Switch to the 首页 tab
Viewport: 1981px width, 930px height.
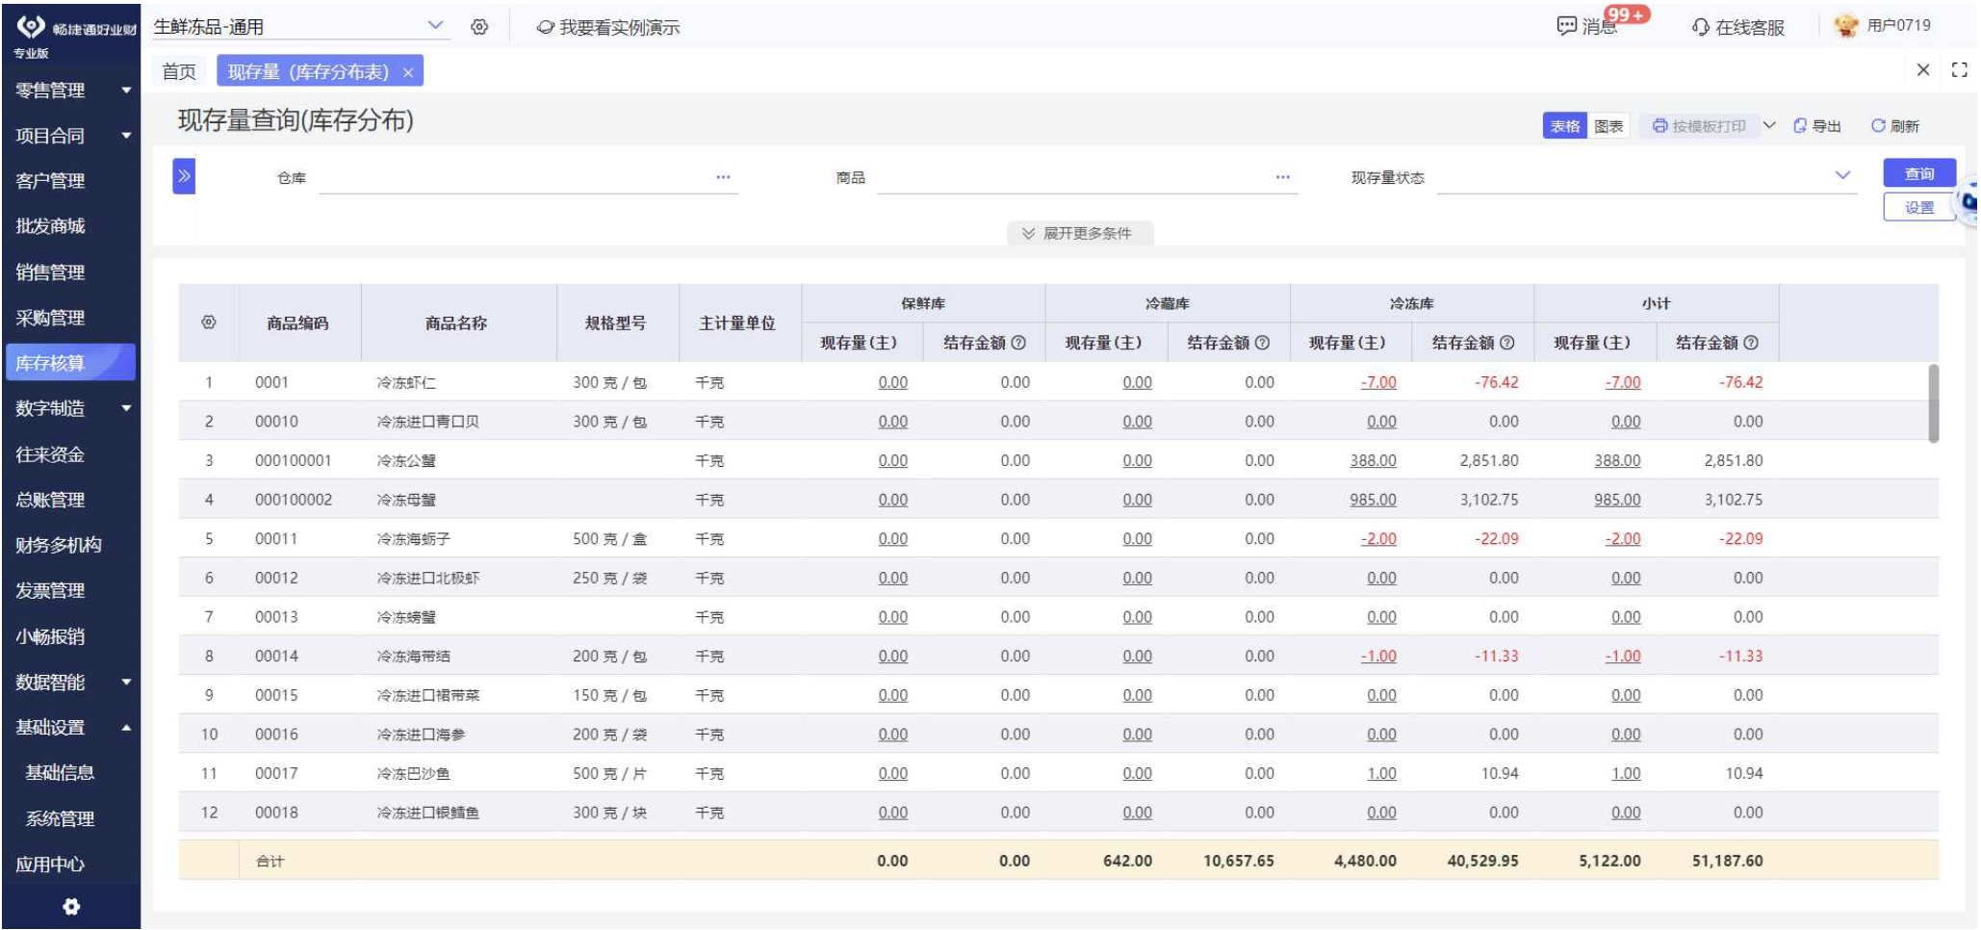[x=179, y=71]
